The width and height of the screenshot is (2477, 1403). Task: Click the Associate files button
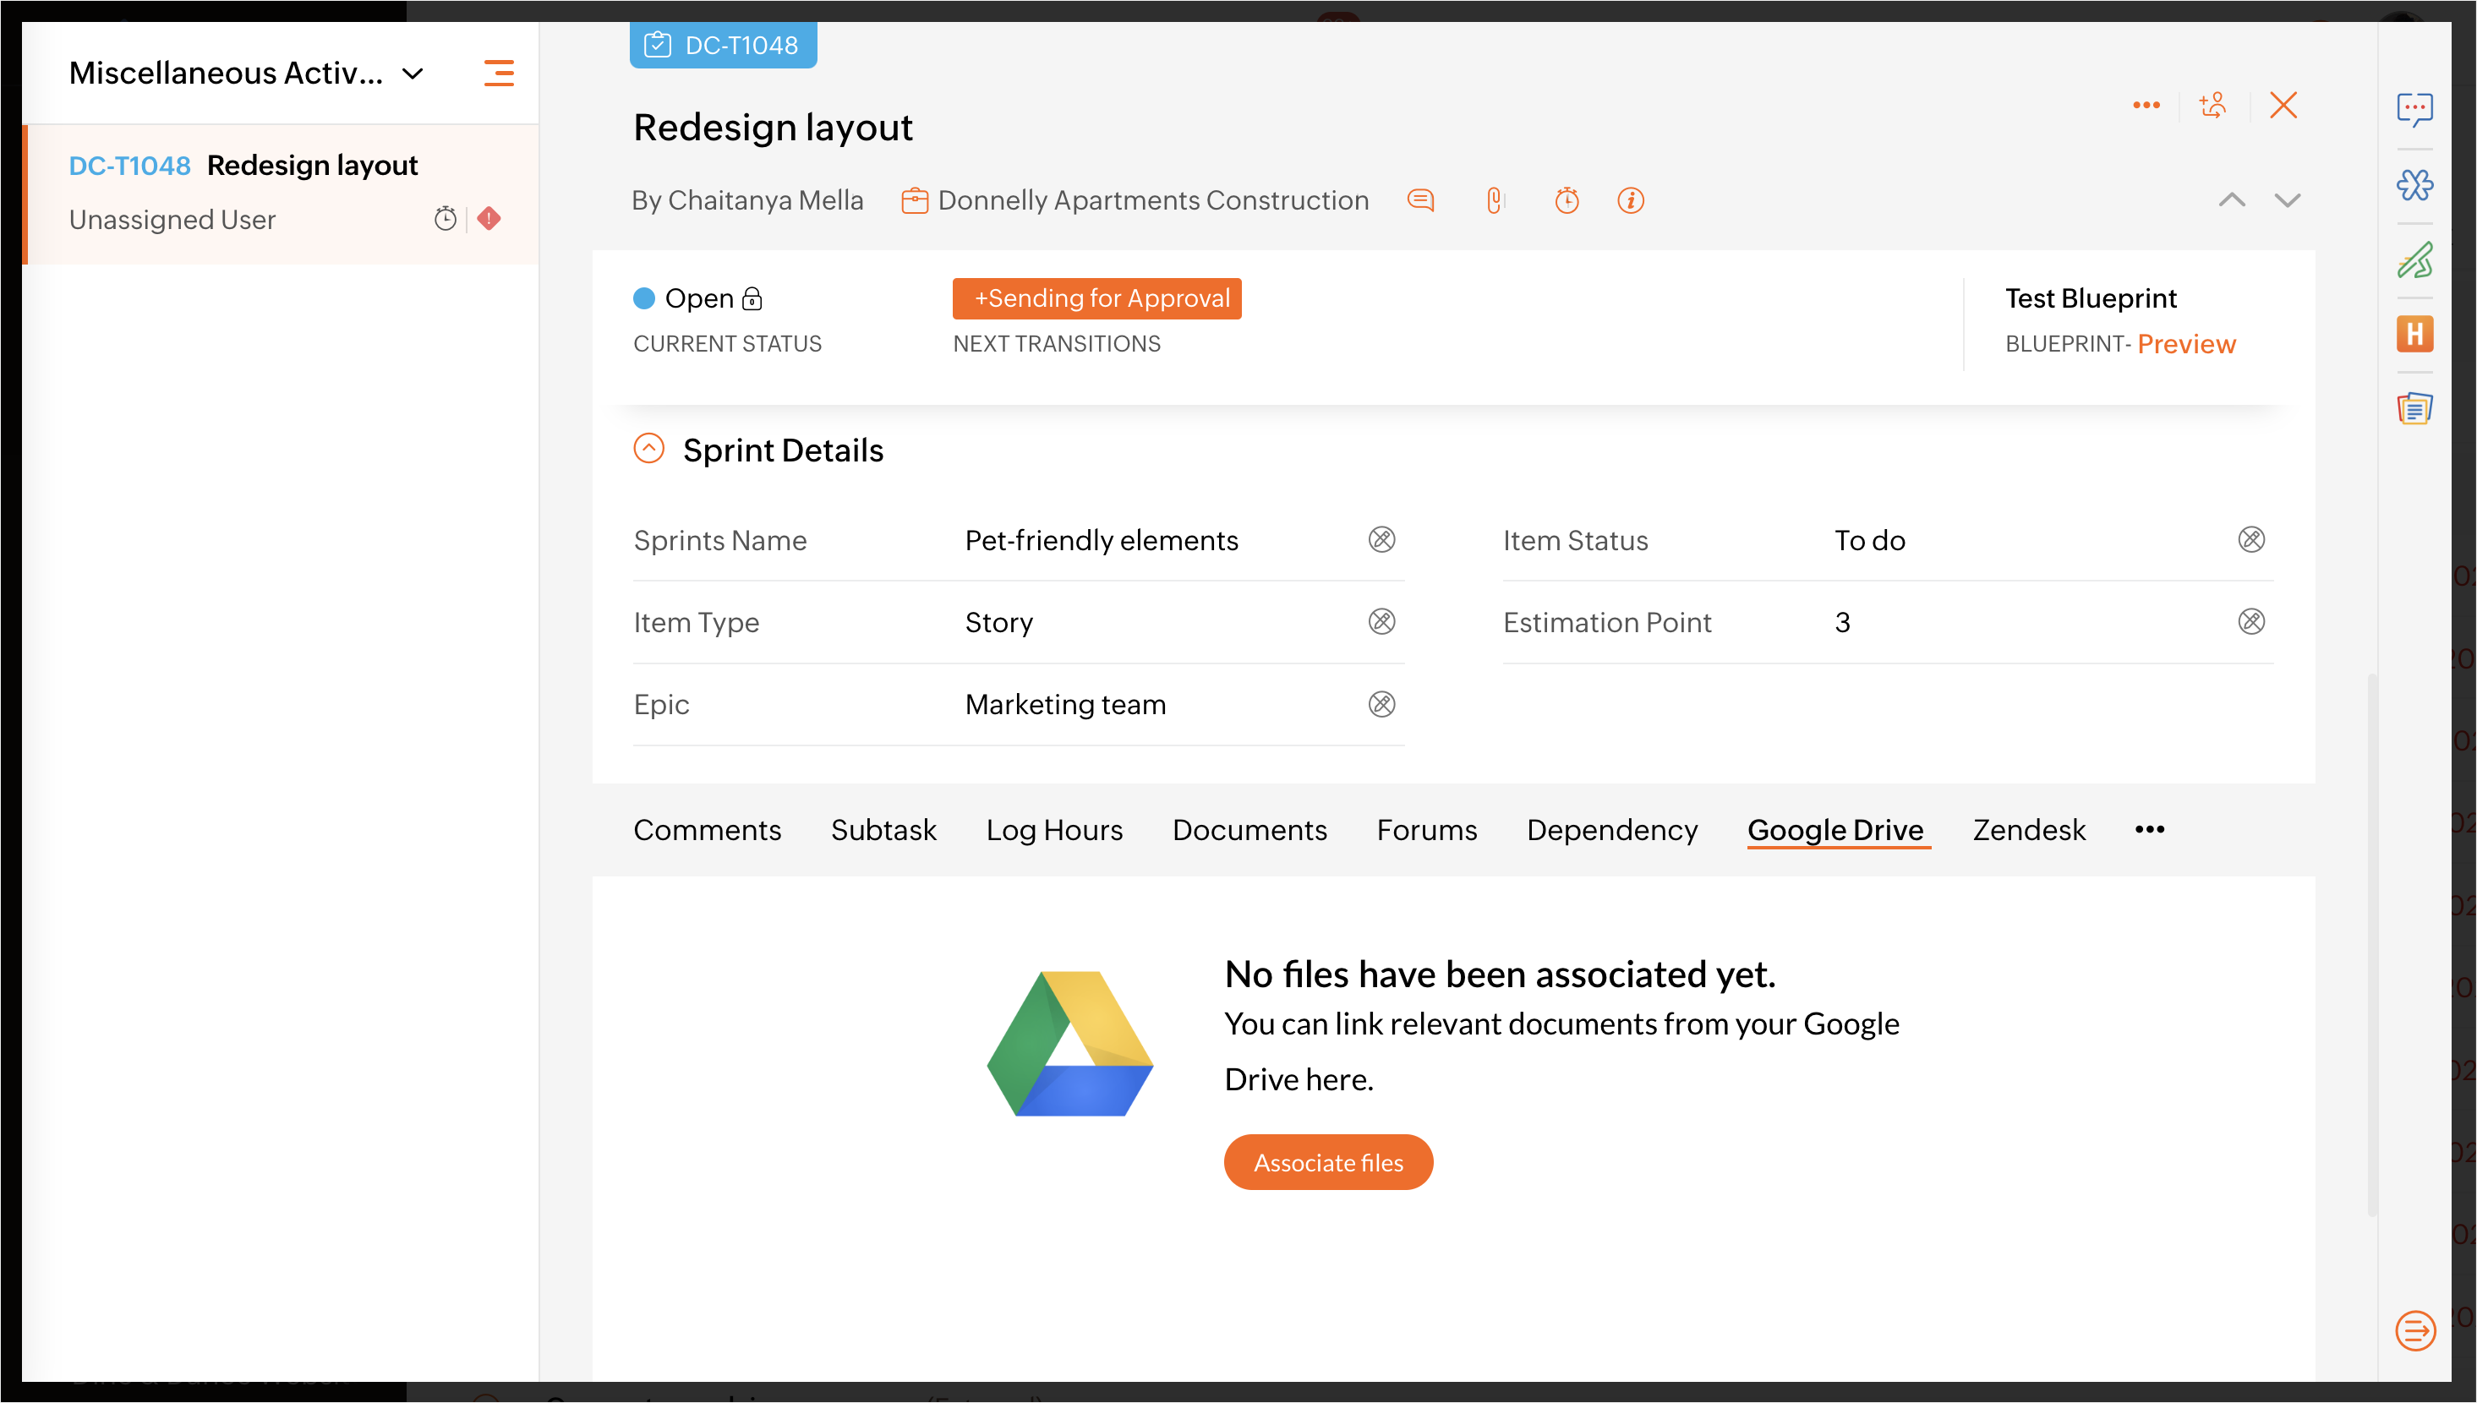[1328, 1162]
